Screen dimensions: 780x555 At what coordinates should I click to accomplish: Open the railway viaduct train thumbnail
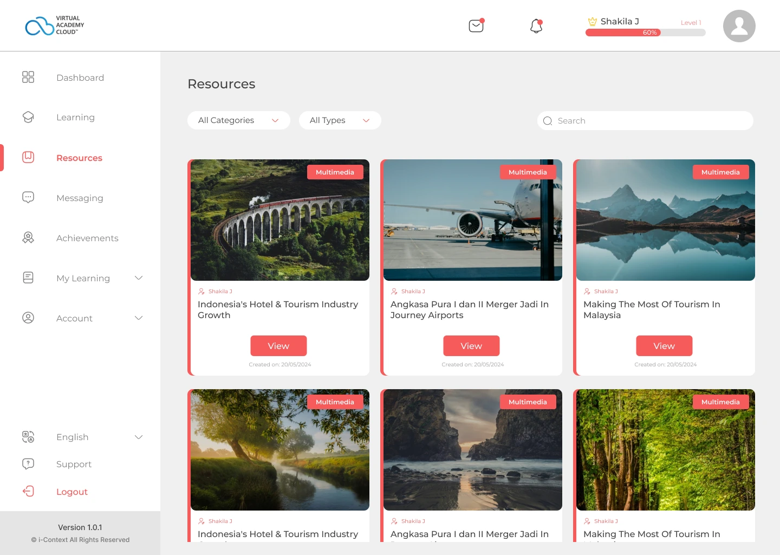tap(280, 220)
